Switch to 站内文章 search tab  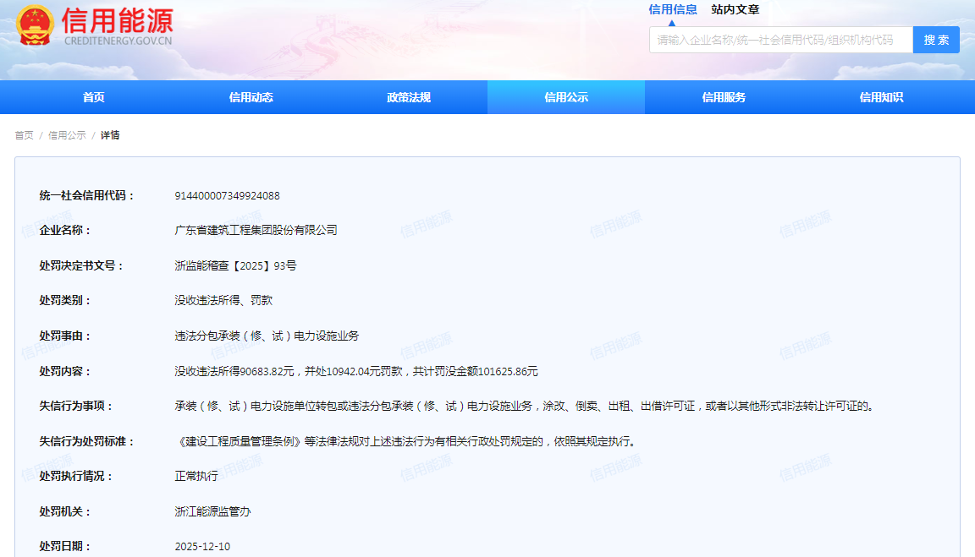[735, 9]
